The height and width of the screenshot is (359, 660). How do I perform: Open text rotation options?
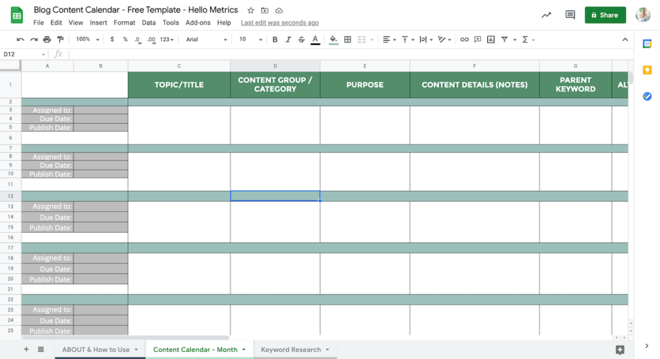tap(444, 39)
